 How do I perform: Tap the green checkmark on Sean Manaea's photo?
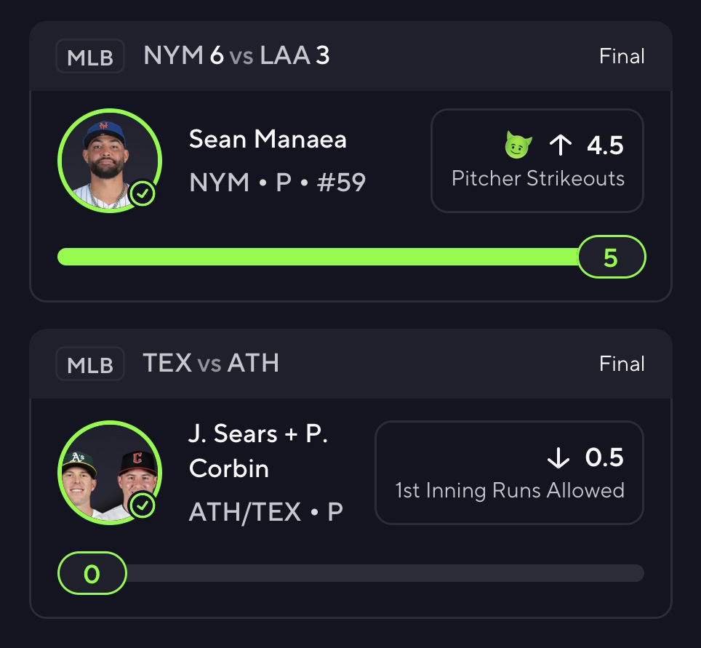coord(143,194)
